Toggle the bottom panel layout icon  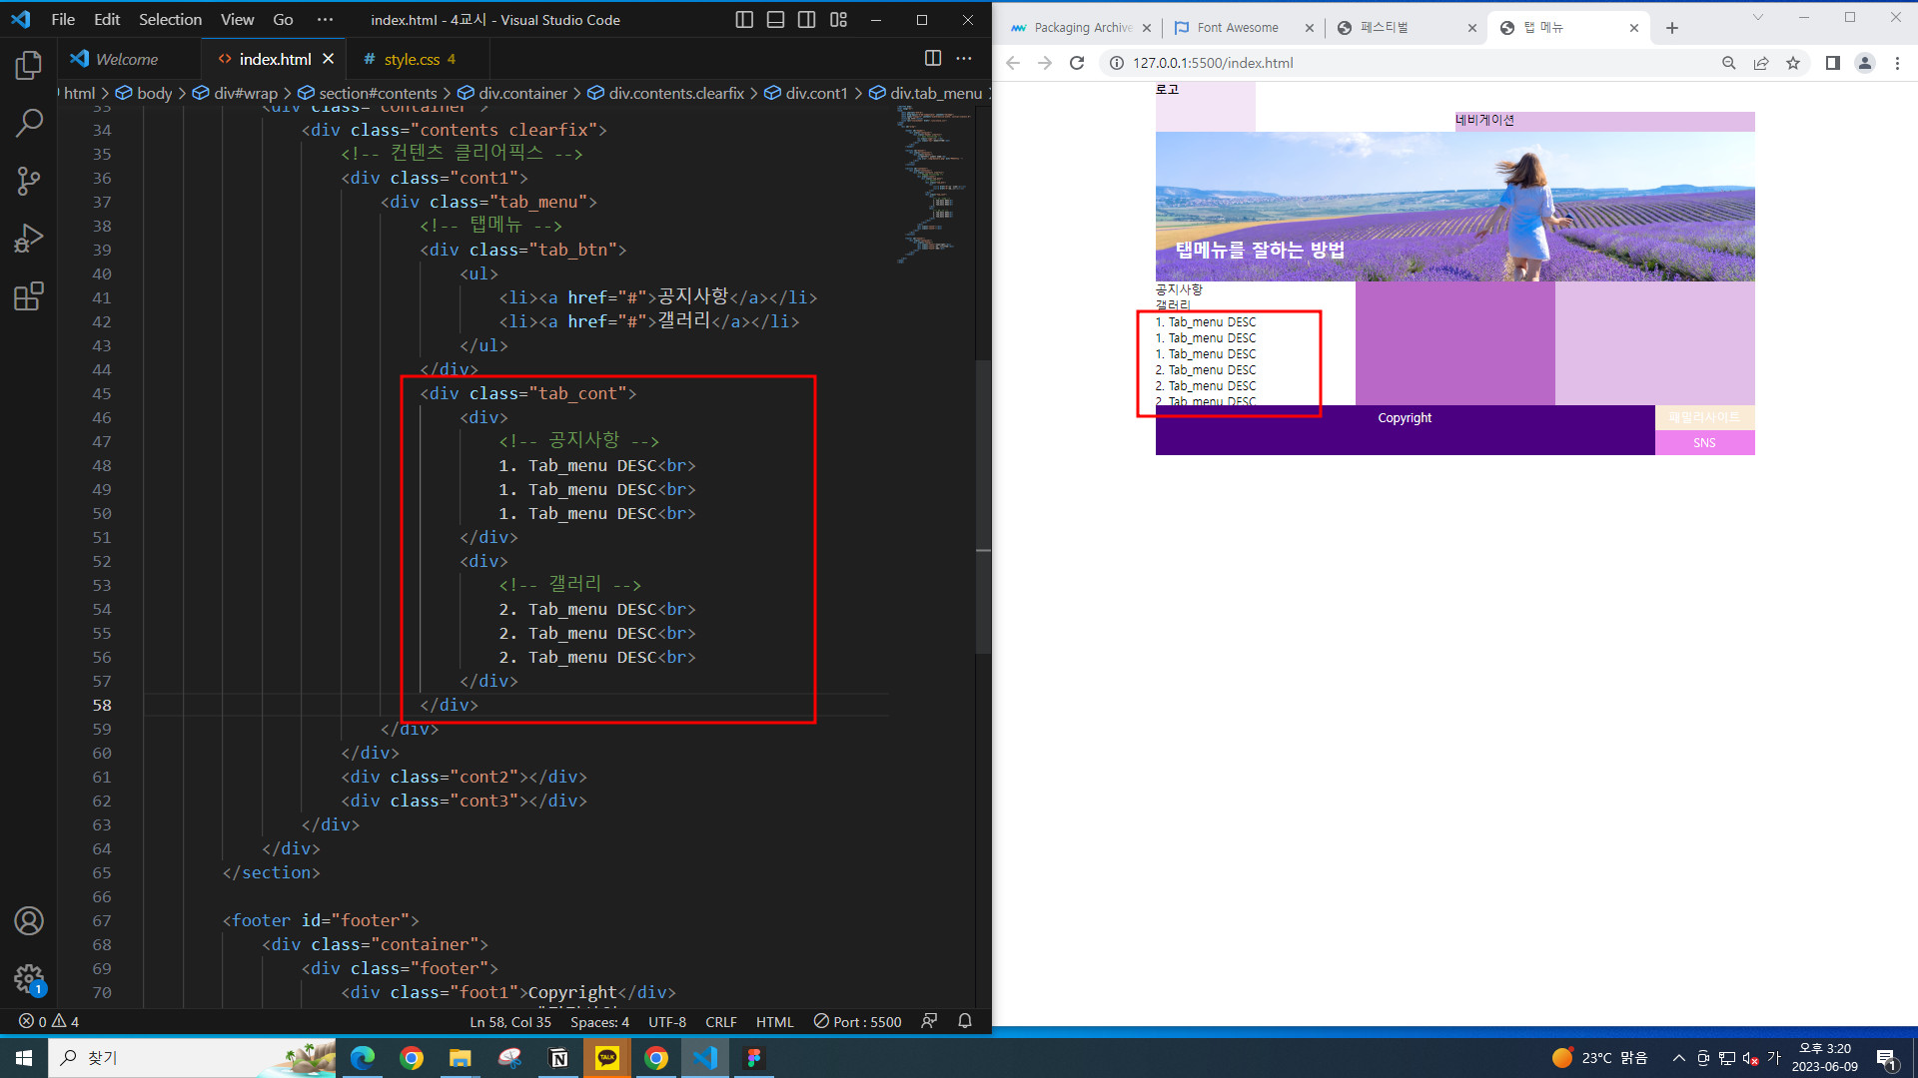pos(775,20)
